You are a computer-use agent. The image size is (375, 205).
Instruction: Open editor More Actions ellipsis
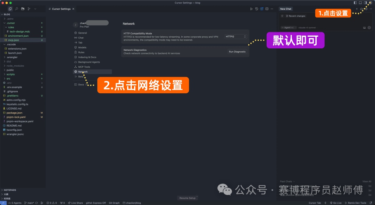pyautogui.click(x=272, y=9)
